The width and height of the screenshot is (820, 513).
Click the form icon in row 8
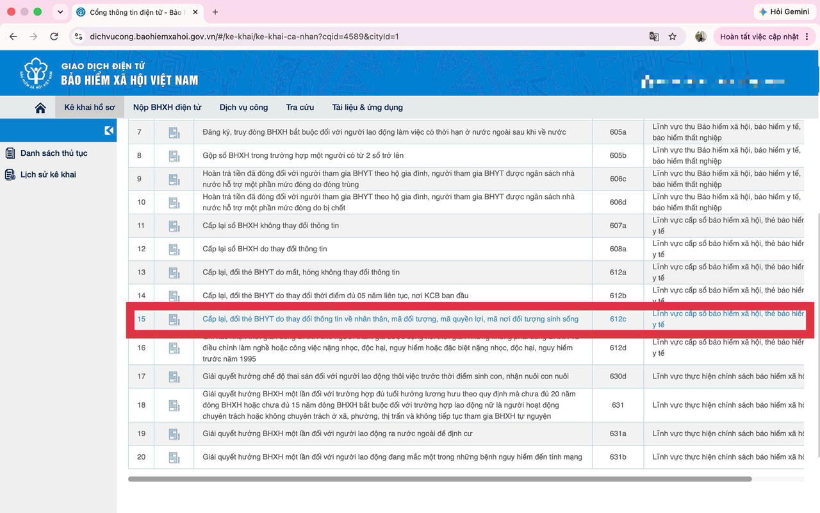pyautogui.click(x=174, y=156)
